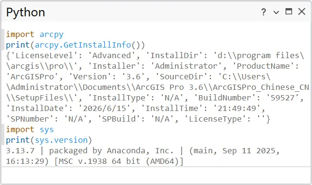The image size is (312, 185).
Task: Click the 'import arcpy' code line
Action: tap(35, 34)
